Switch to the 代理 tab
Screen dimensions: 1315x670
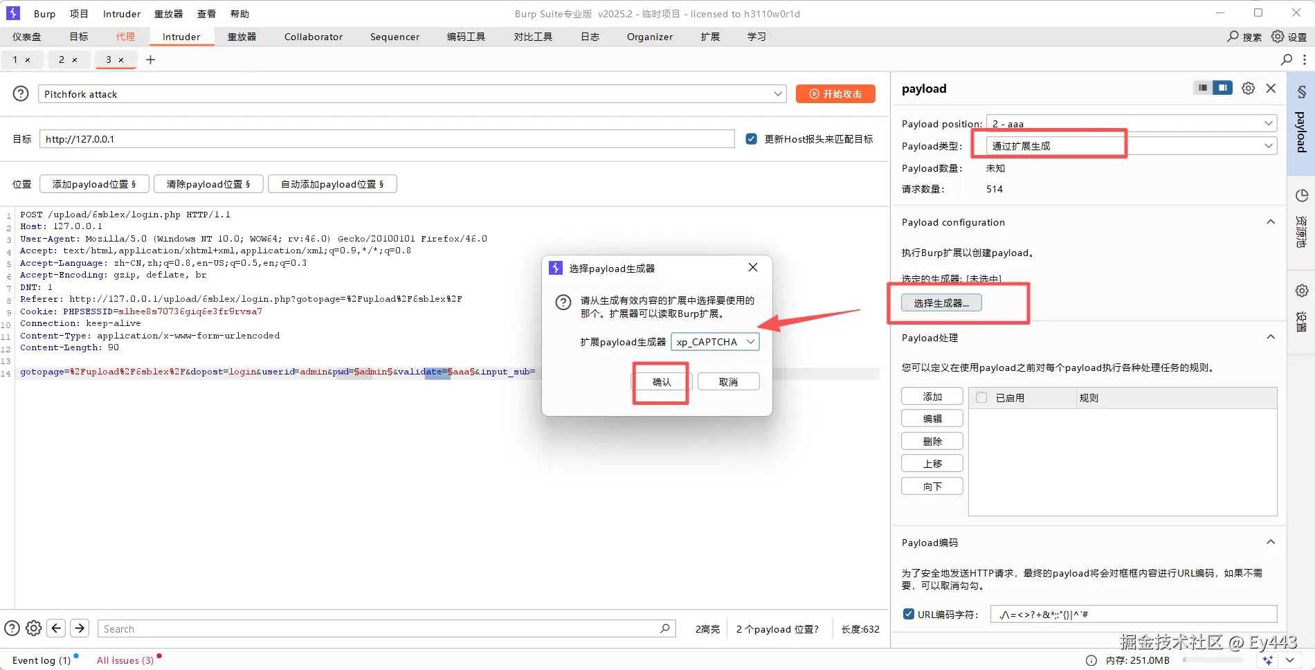coord(125,37)
